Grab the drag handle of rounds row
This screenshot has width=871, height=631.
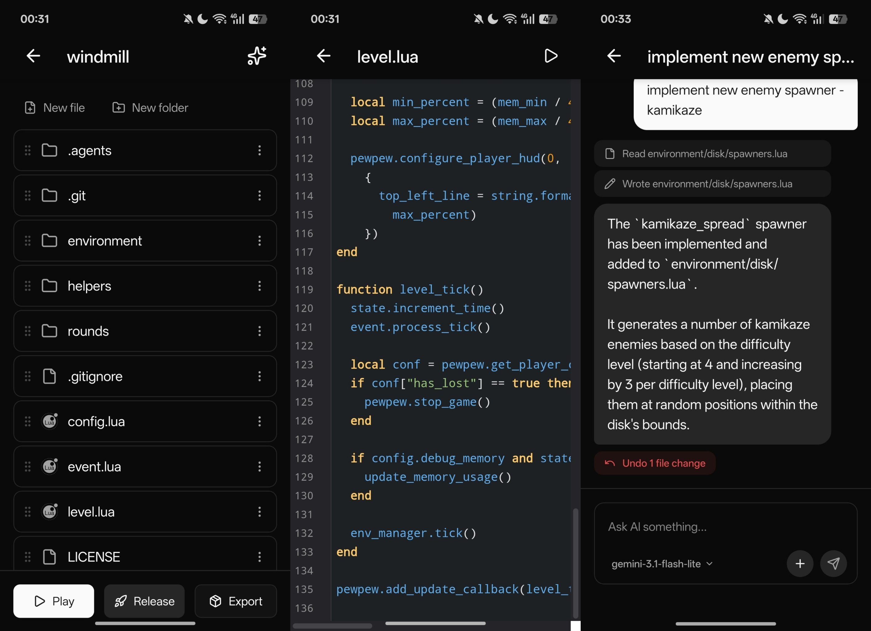[x=28, y=331]
